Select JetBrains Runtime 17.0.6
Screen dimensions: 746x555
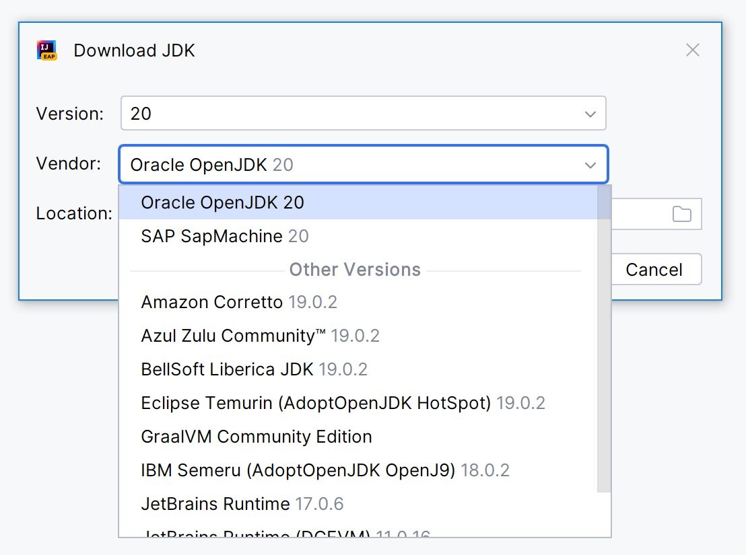click(x=358, y=504)
